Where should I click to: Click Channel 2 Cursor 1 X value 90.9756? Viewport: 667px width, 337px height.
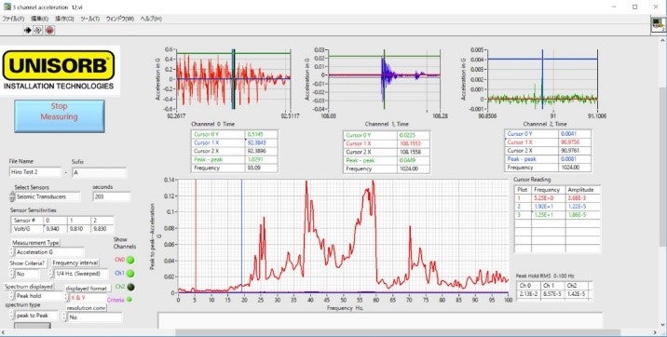[x=575, y=142]
